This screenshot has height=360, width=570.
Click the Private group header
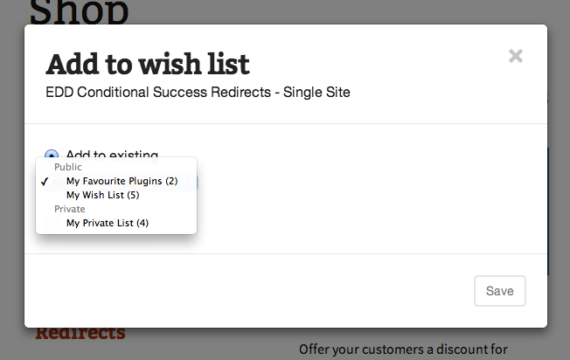coord(70,209)
